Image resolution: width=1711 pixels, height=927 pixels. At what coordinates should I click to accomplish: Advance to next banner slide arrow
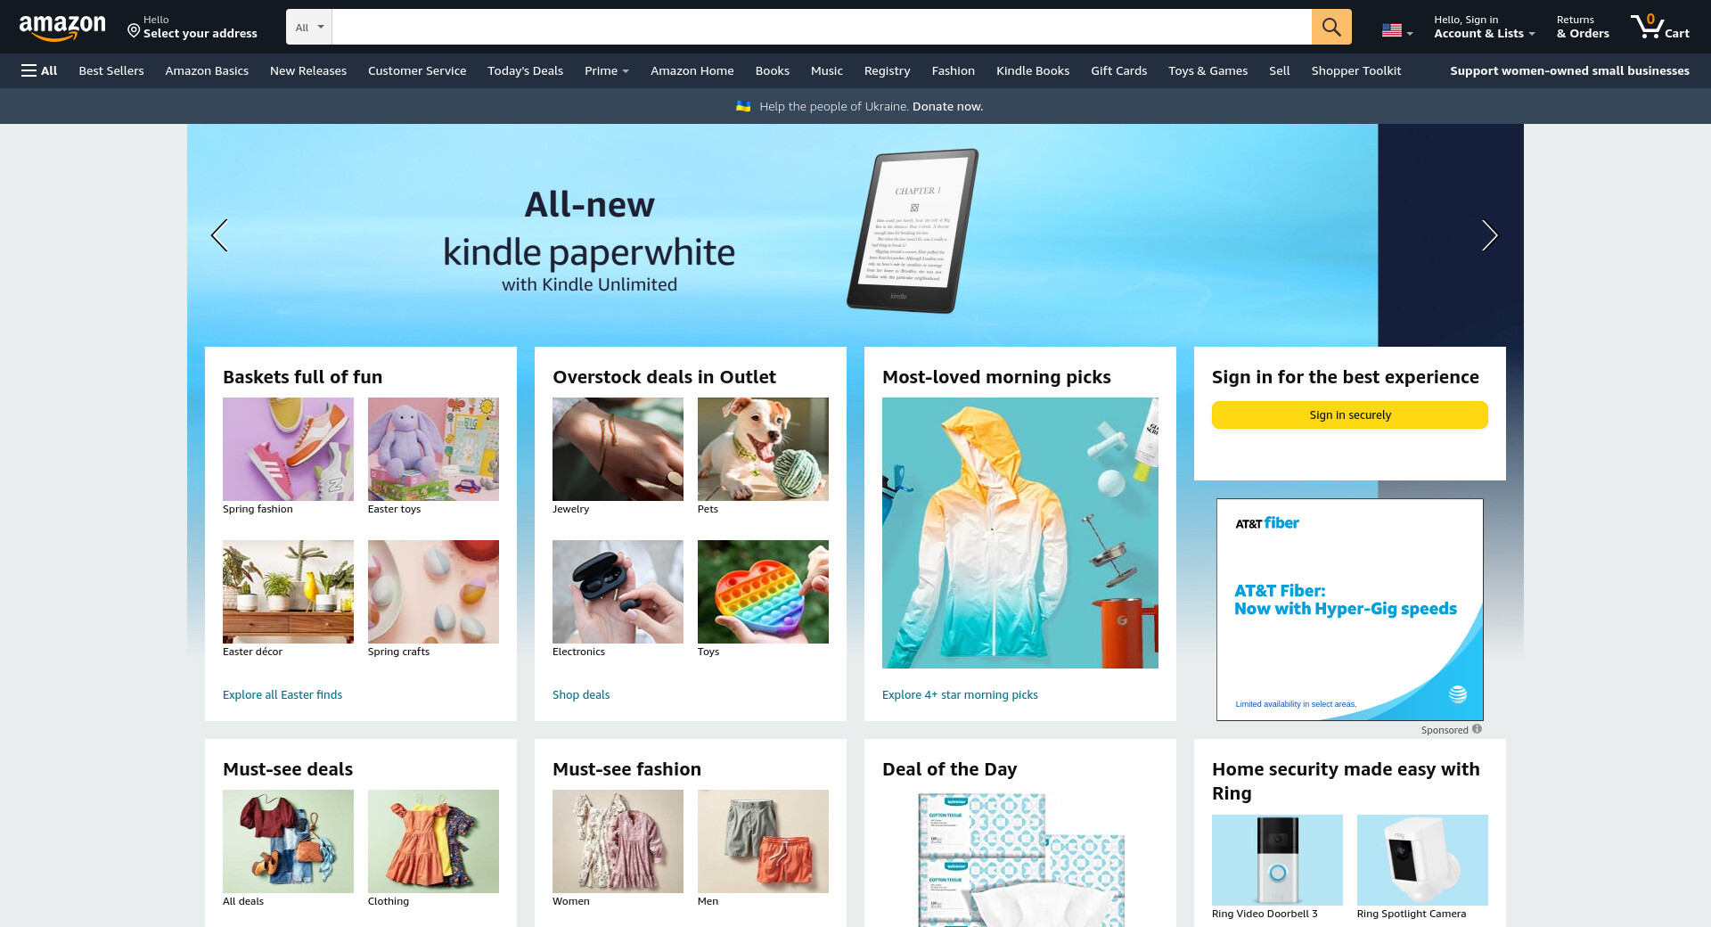click(x=1489, y=235)
